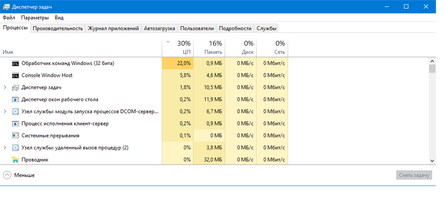The image size is (445, 198).
Task: Open the Вид menu
Action: point(59,18)
